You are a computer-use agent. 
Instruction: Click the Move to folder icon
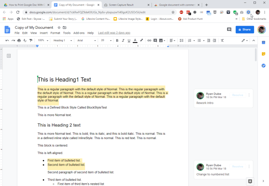pos(64,28)
